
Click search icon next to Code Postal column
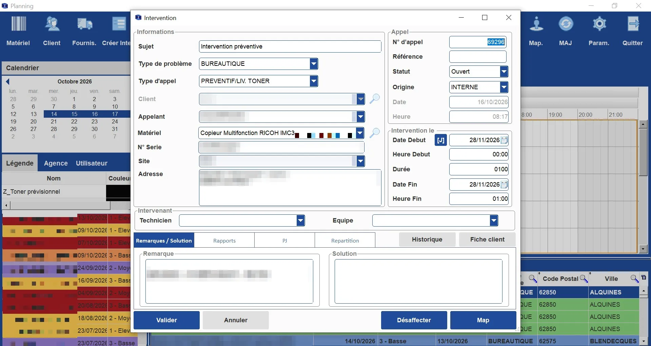coord(584,278)
